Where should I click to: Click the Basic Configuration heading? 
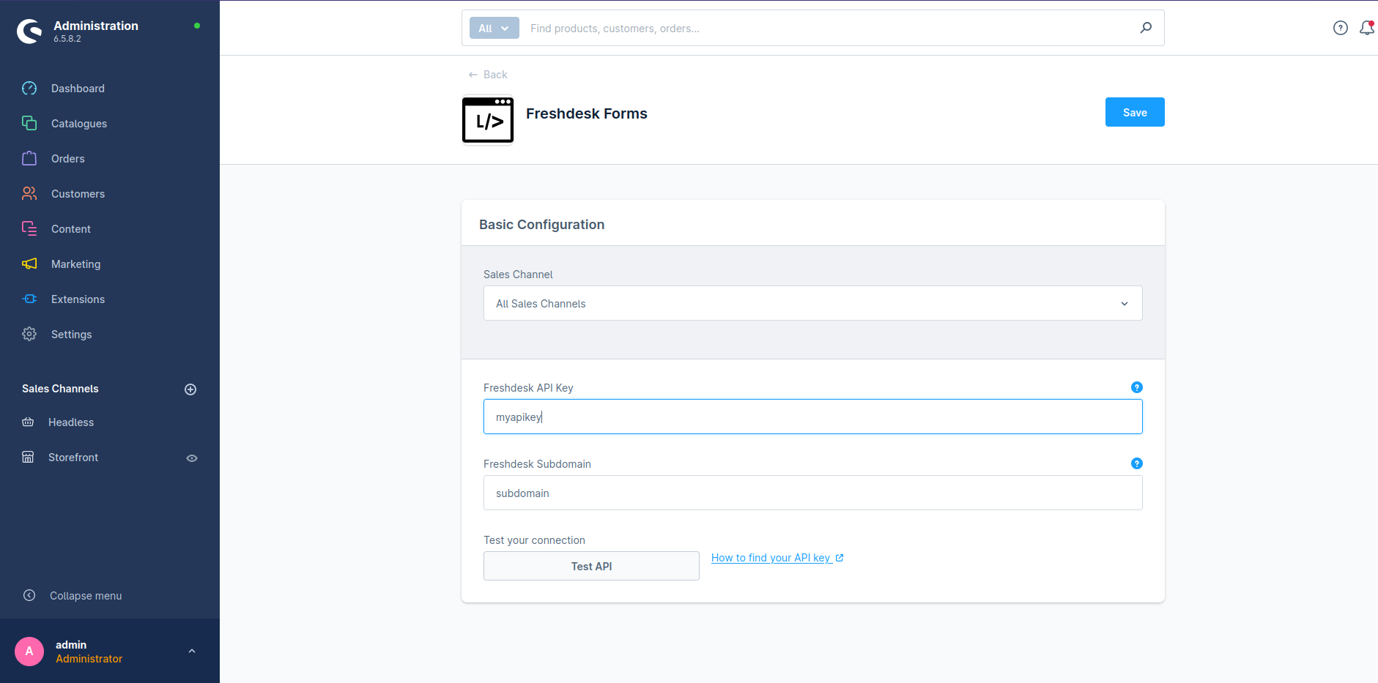[542, 225]
